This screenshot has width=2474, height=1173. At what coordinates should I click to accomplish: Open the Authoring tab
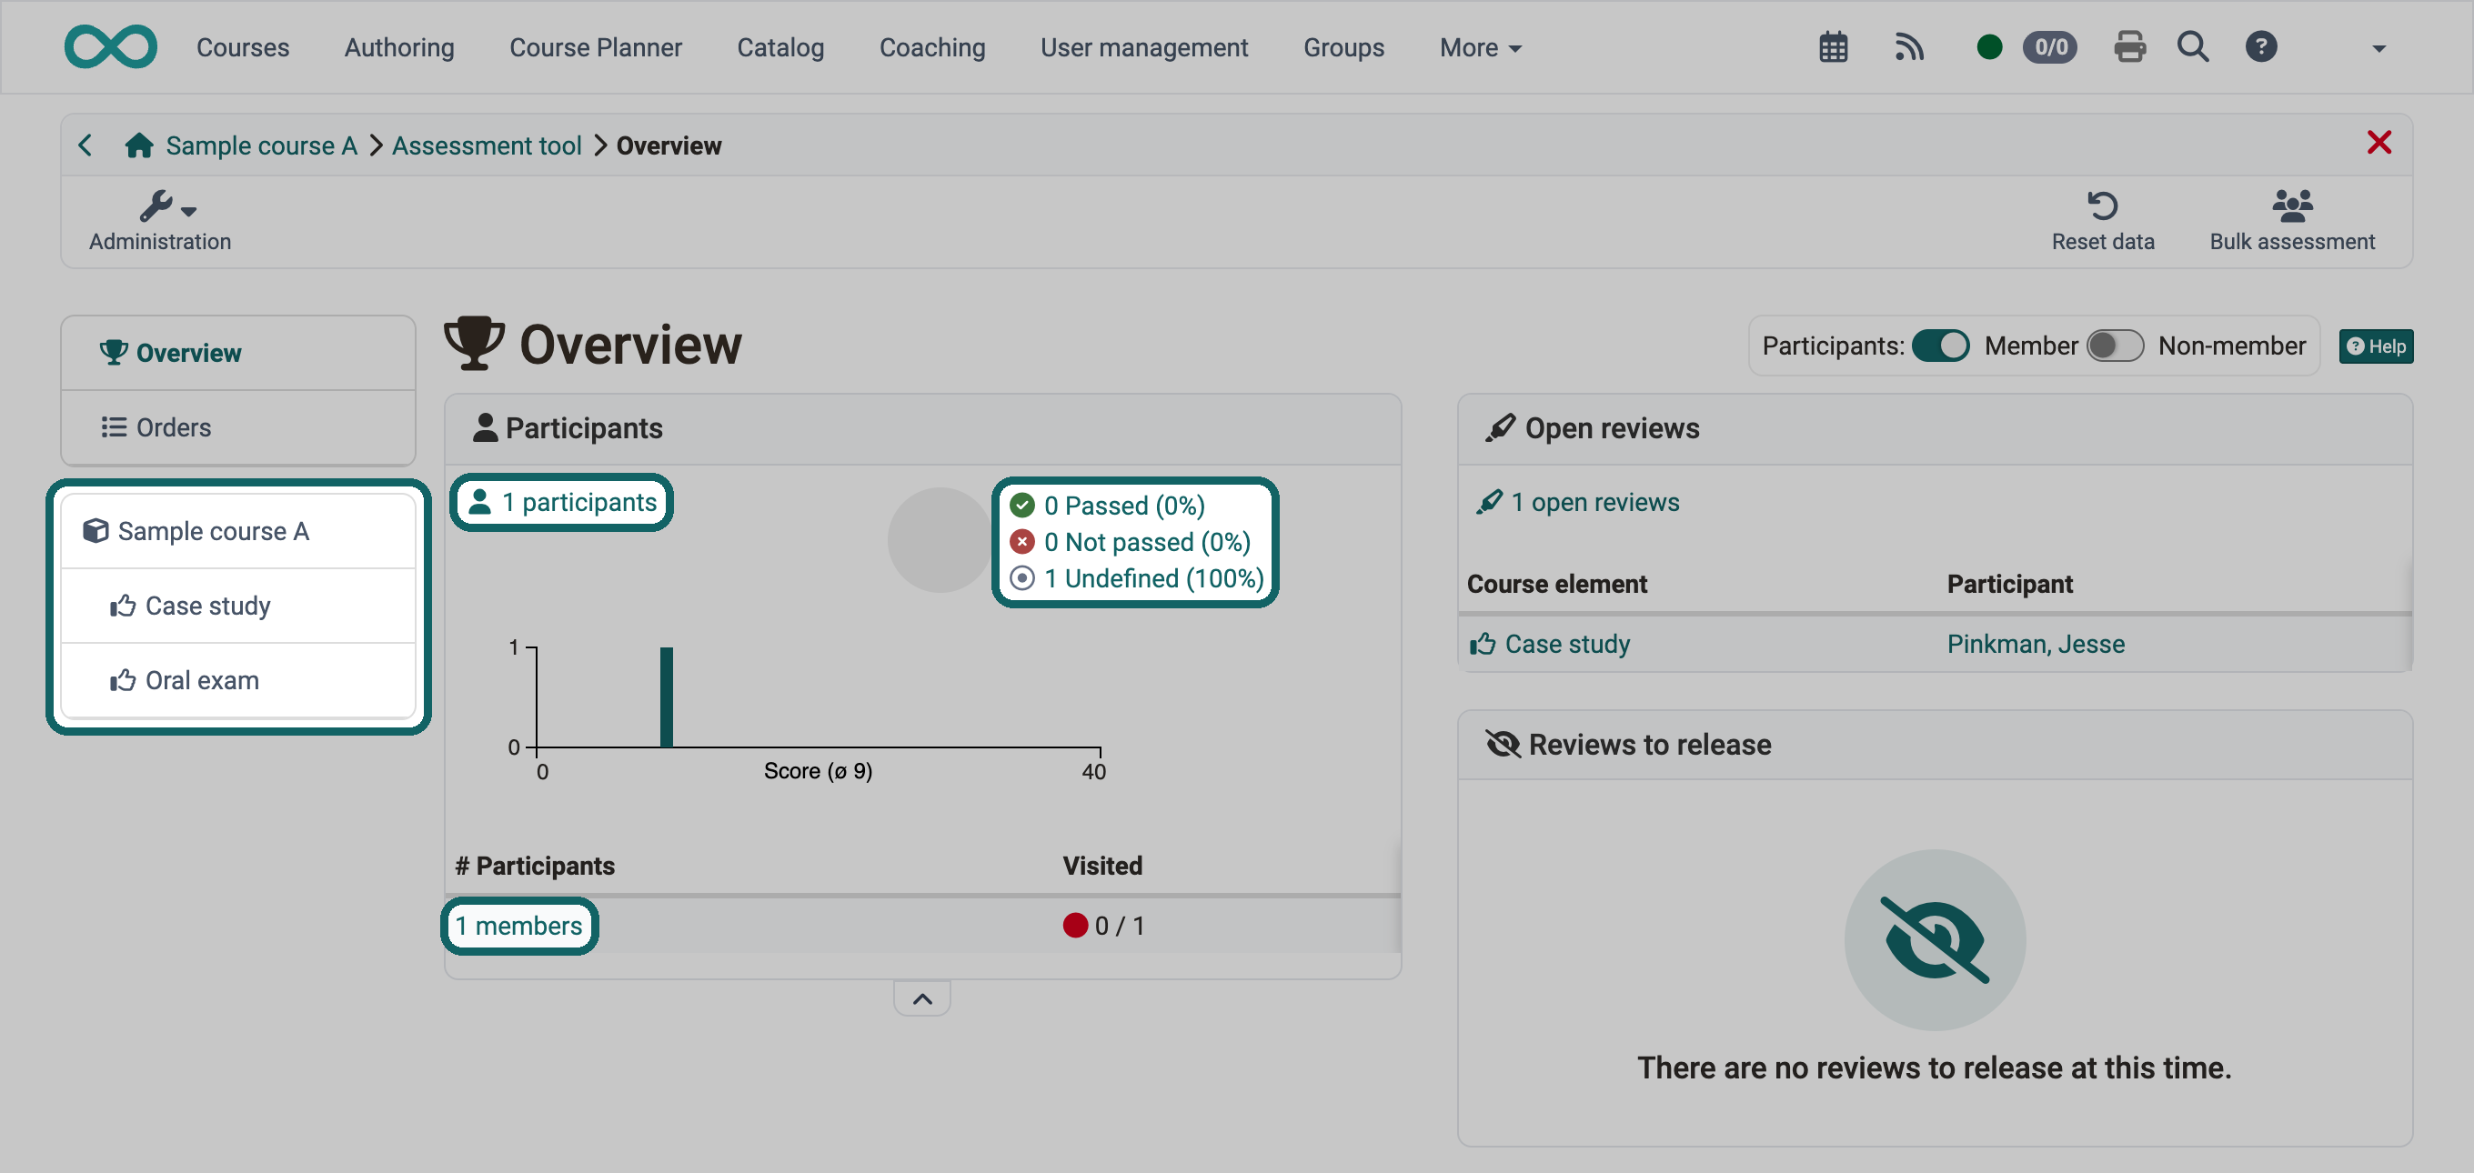pos(399,47)
